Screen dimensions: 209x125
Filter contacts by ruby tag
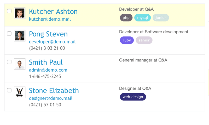(x=127, y=40)
